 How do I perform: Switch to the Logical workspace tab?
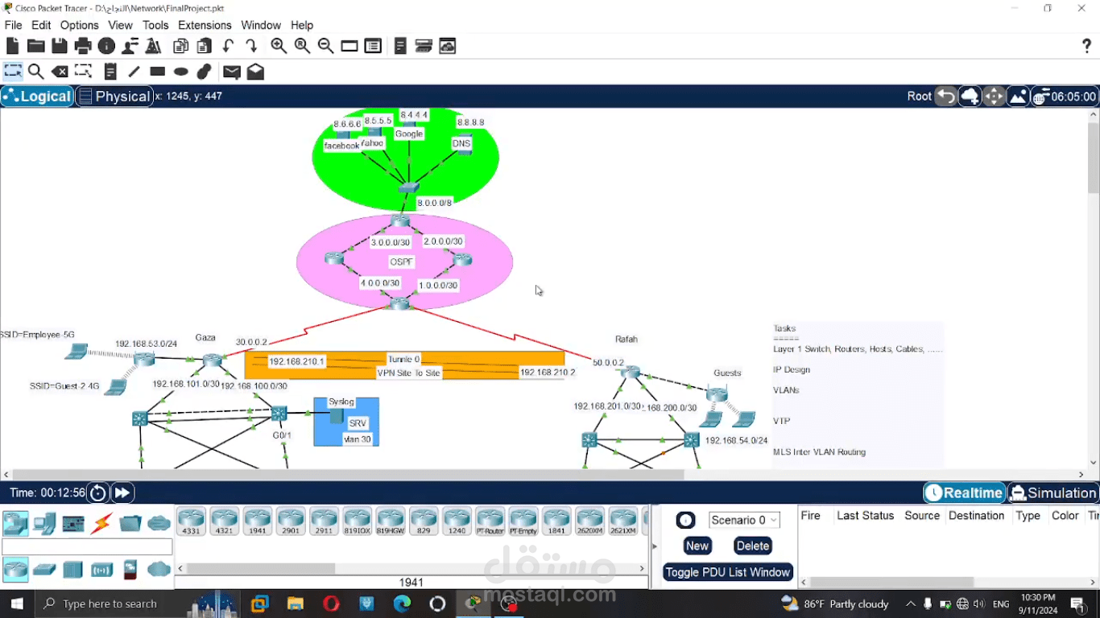coord(37,97)
